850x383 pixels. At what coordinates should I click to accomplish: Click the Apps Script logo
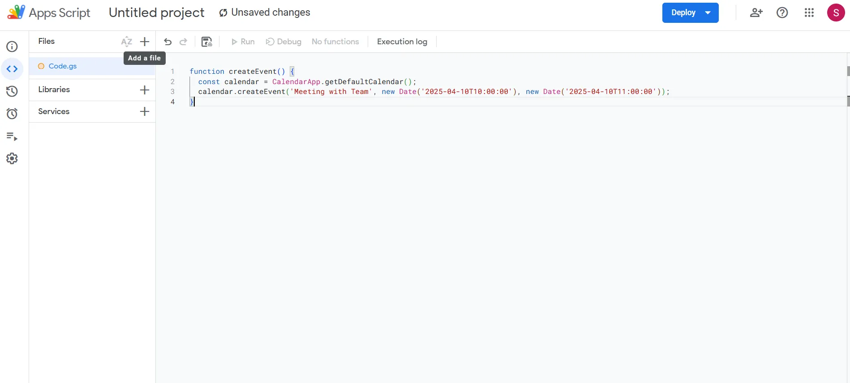point(16,12)
